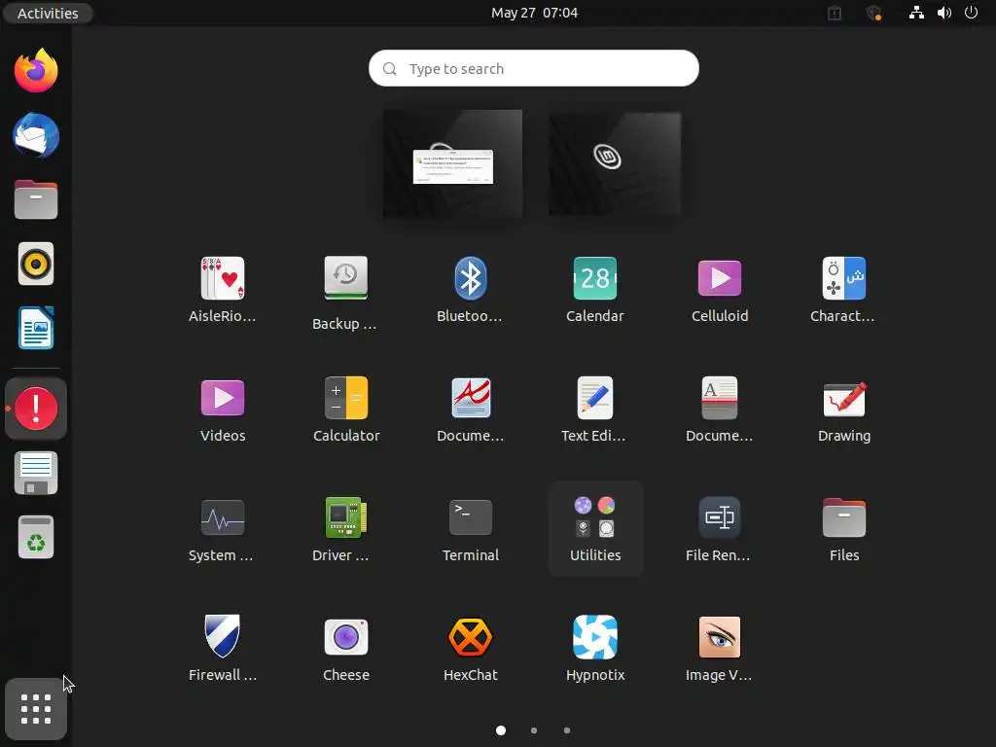Screen dimensions: 996x747
Task: Open Firewall Configuration app
Action: (x=223, y=649)
